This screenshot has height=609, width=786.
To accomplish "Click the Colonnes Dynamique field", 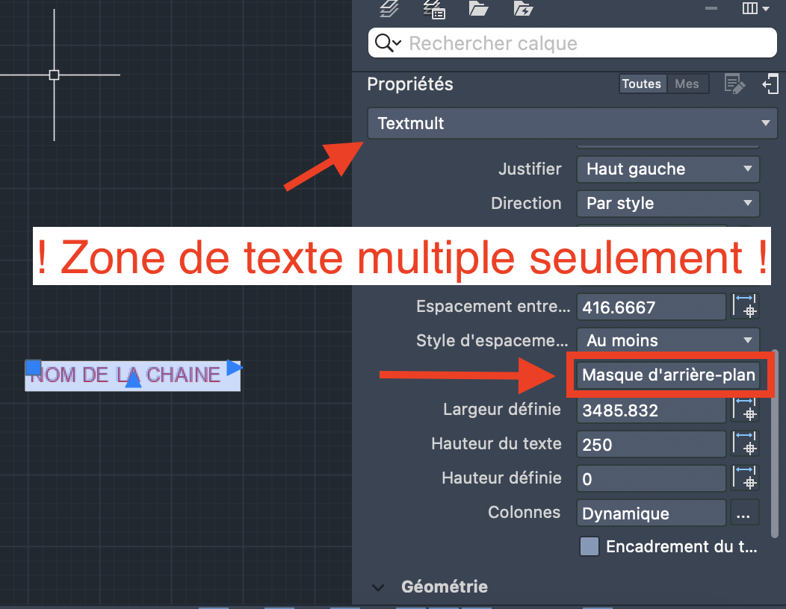I will [652, 513].
